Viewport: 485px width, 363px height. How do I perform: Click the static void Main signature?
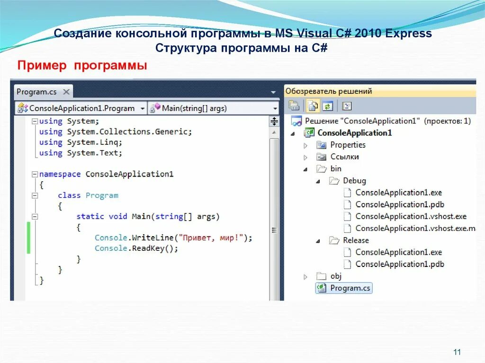(148, 216)
